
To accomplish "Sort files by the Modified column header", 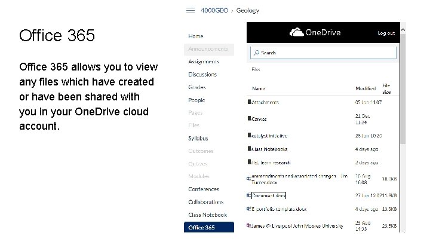I will coord(365,88).
